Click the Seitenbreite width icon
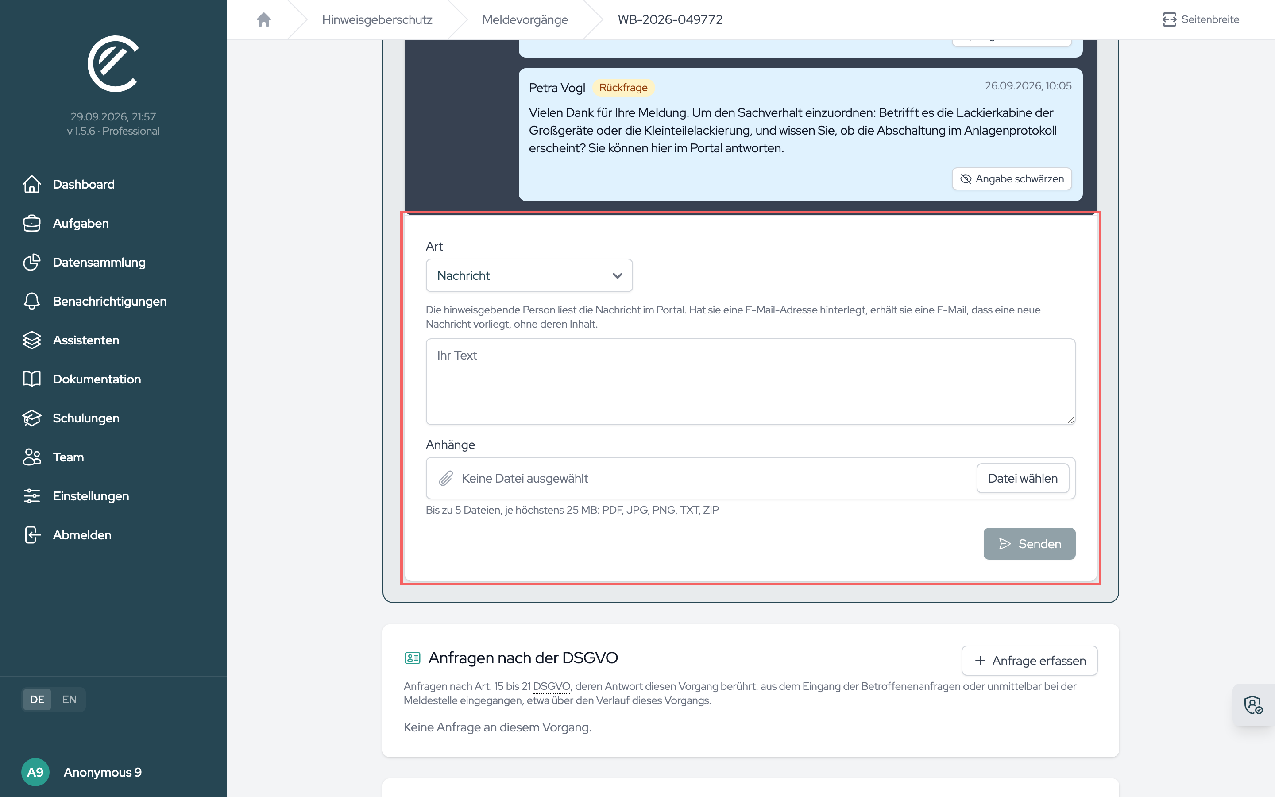The image size is (1275, 797). point(1169,19)
